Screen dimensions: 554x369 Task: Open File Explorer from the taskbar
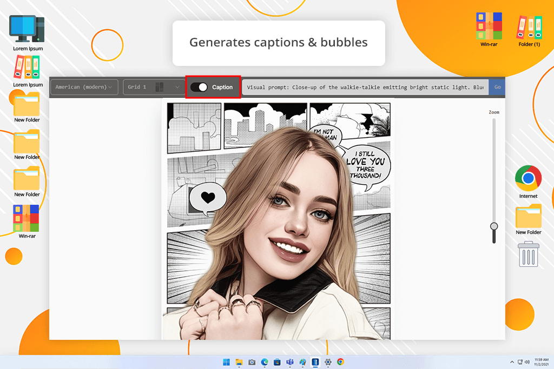tap(239, 362)
